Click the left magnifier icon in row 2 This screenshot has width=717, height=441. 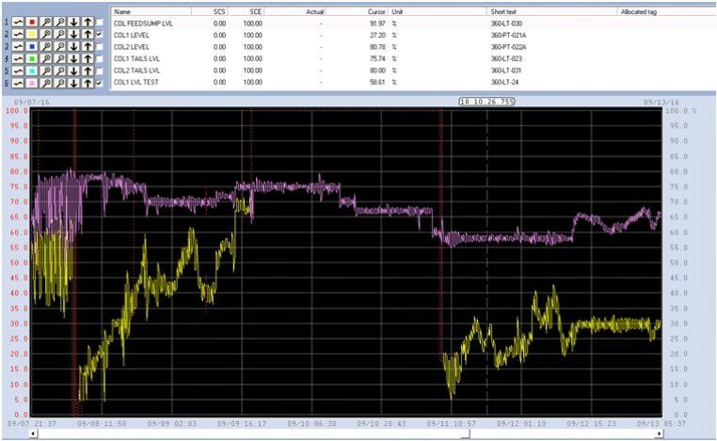[46, 34]
